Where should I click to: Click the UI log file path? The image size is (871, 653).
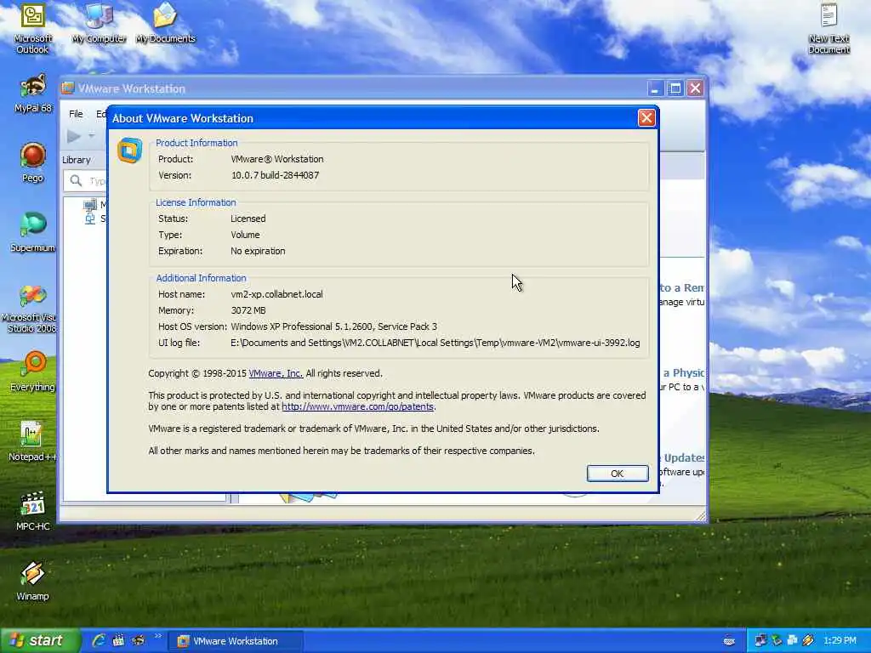[435, 344]
